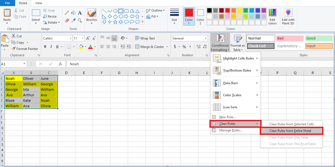Pick the yellow color swatch in the palette
Viewport: 335px width, 167px height.
click(x=239, y=10)
